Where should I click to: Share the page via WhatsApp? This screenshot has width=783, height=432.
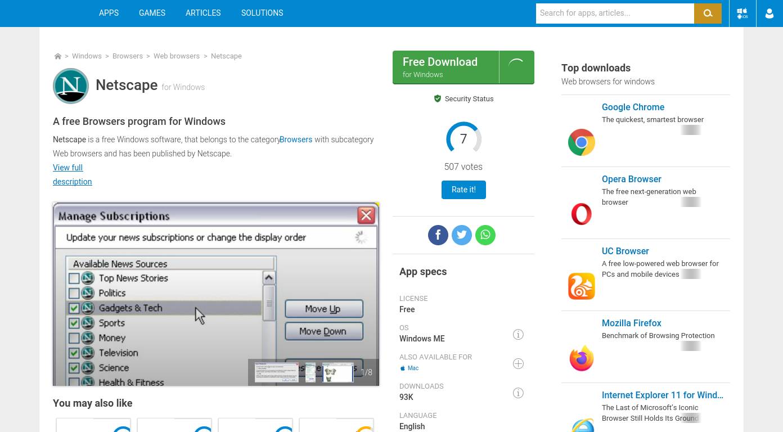(x=485, y=235)
